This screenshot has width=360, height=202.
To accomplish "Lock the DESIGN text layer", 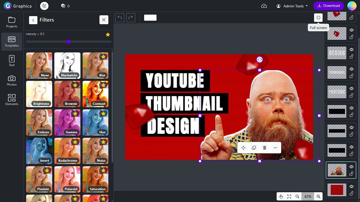I will (x=352, y=56).
